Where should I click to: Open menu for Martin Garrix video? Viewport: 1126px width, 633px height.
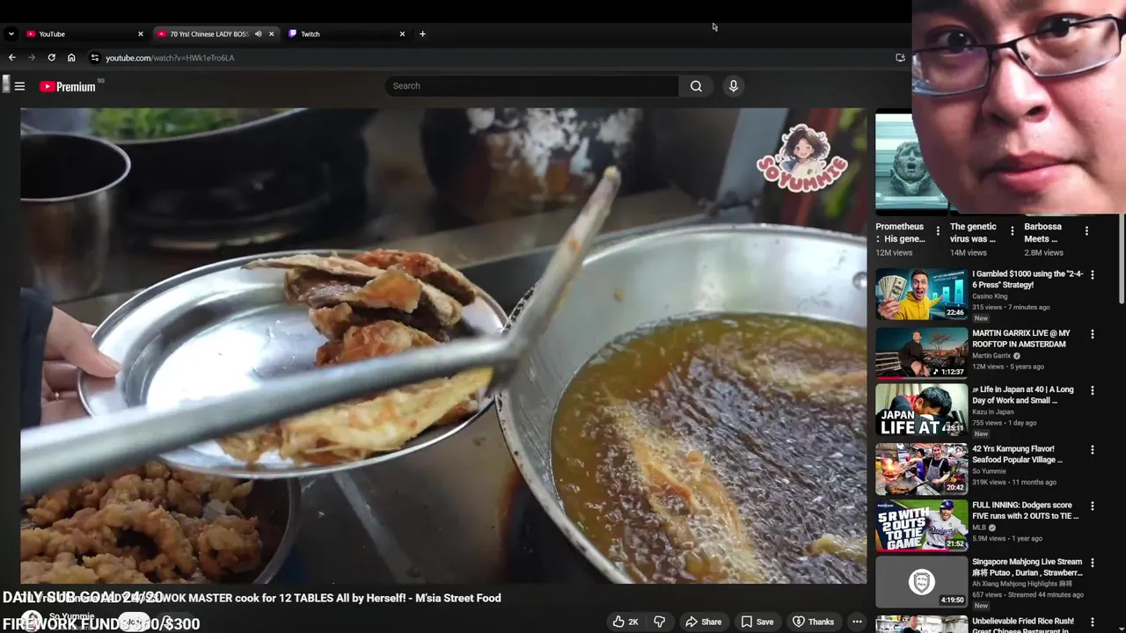point(1093,334)
